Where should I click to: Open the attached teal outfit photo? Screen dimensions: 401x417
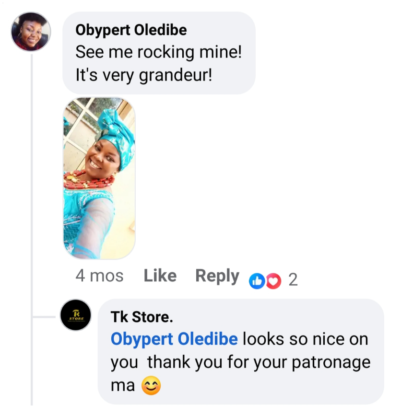coord(99,178)
